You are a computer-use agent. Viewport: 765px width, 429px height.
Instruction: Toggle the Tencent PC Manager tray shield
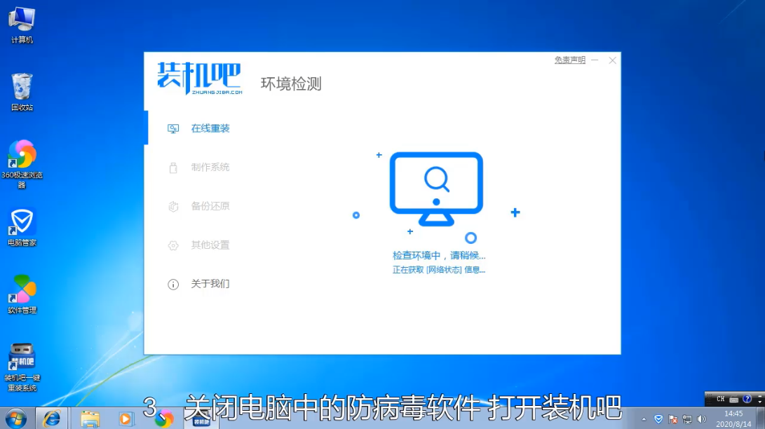point(658,419)
